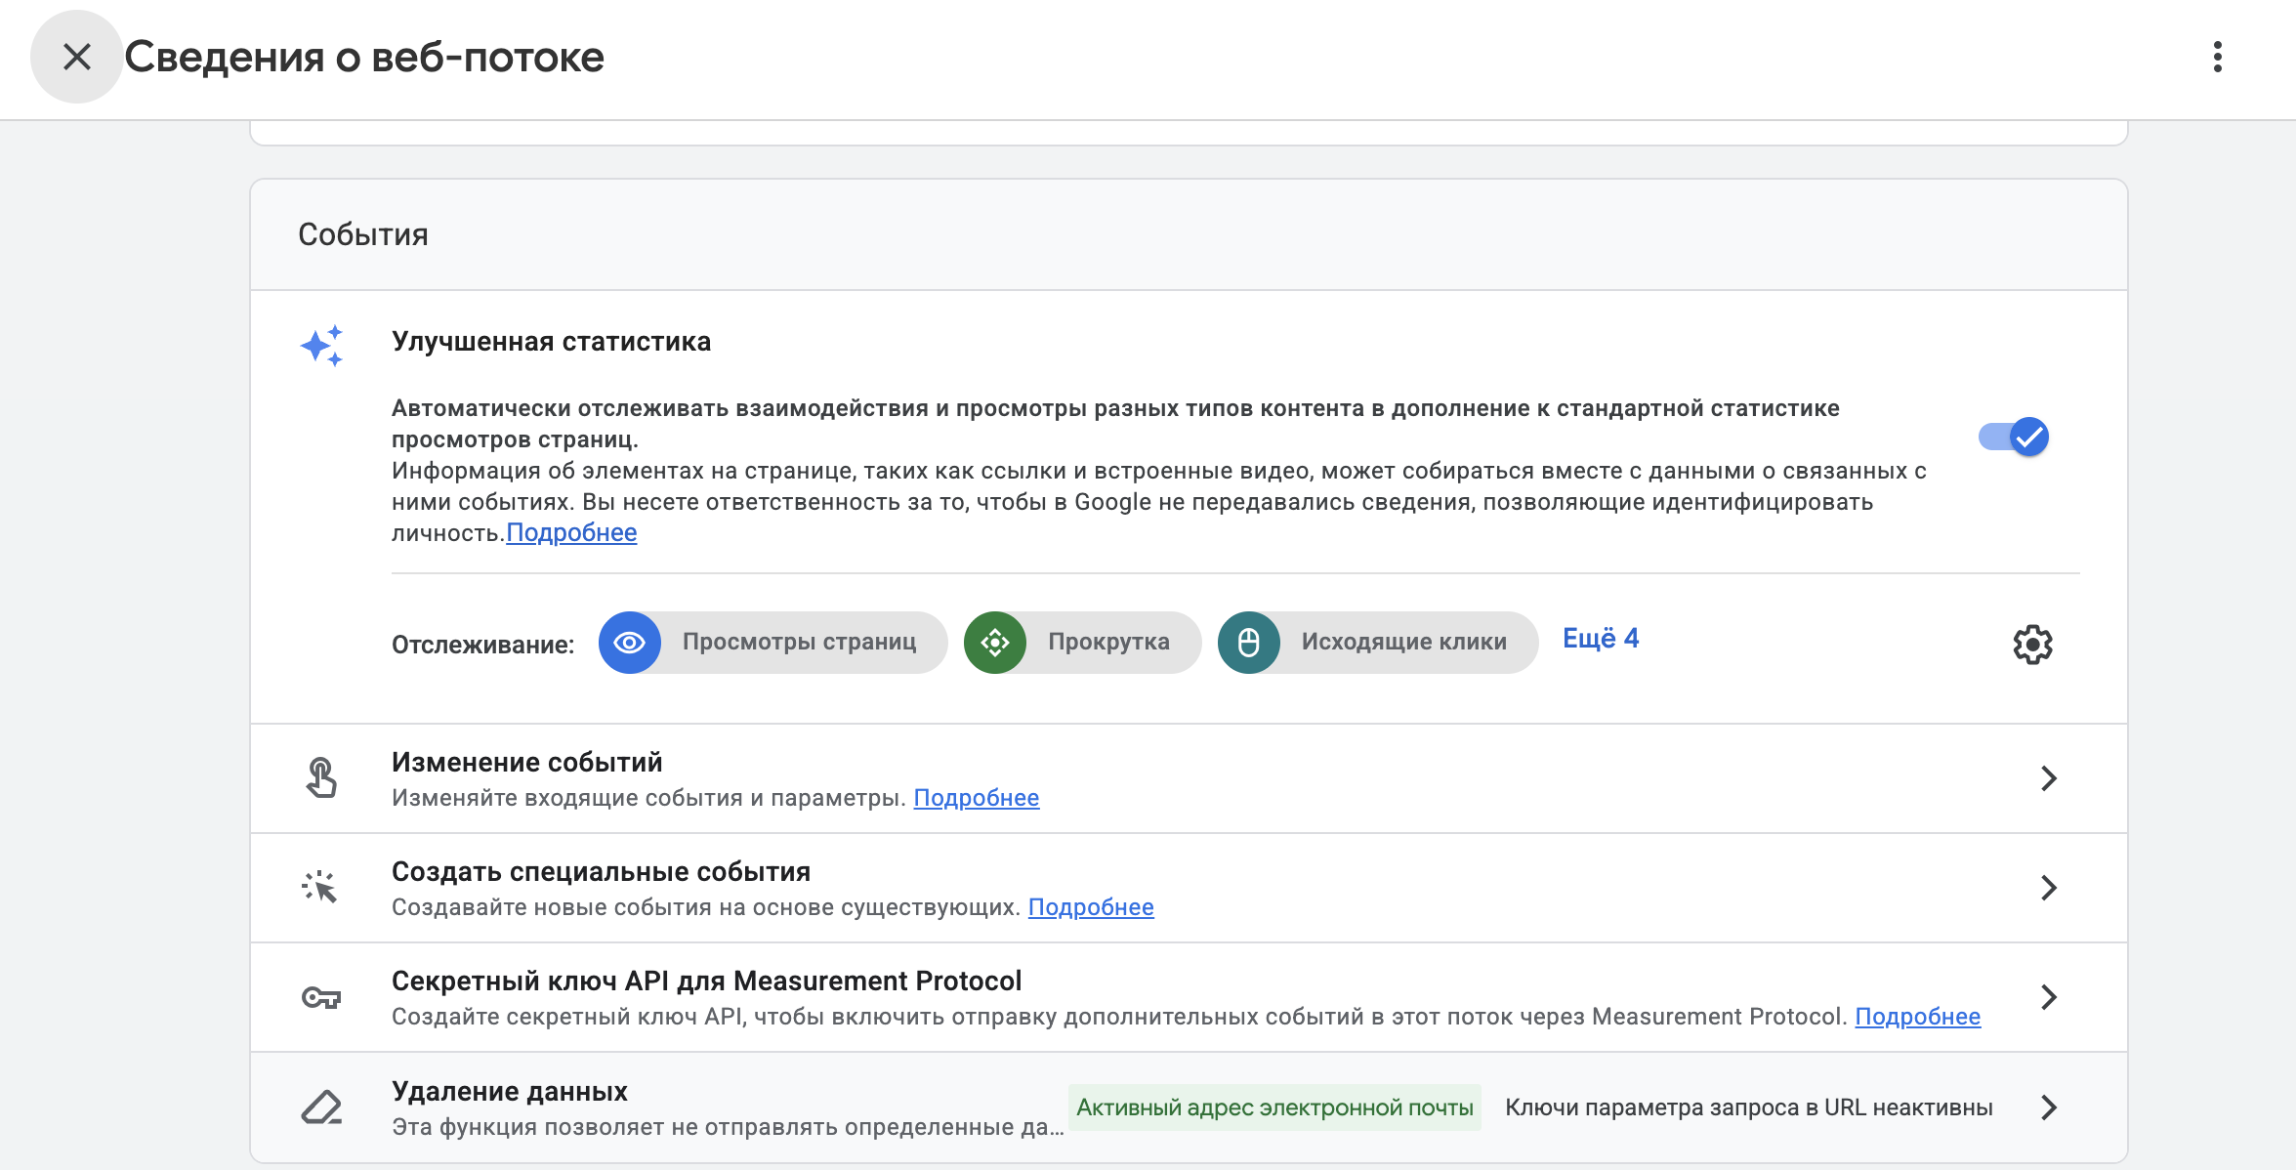Click the eye icon for Просмотры страниц

pos(630,643)
